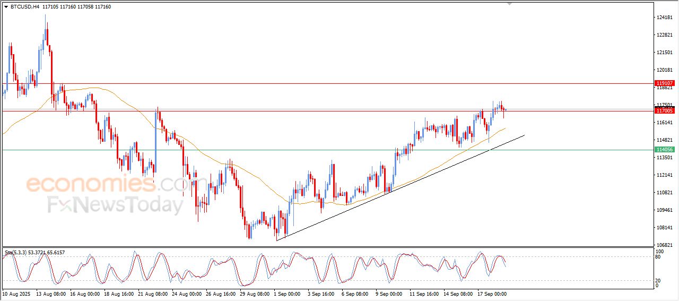Viewport: 679px width, 301px height.
Task: Click the 9 Sep 00:00 date label
Action: [x=389, y=294]
